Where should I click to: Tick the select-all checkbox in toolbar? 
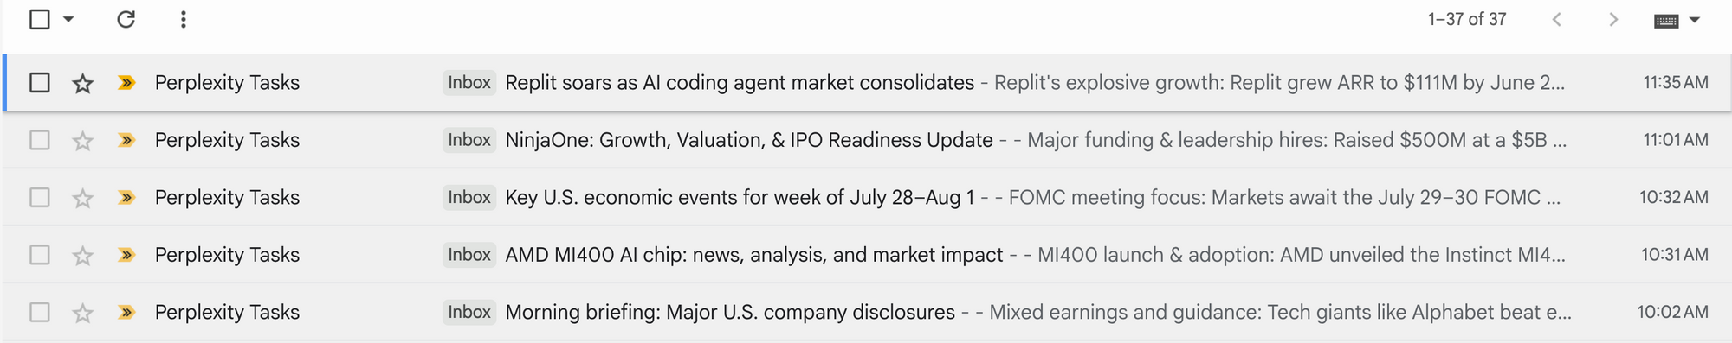point(40,19)
